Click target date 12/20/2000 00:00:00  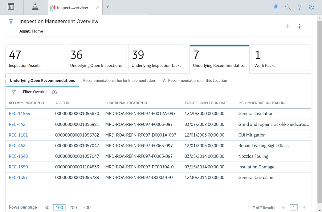[204, 114]
